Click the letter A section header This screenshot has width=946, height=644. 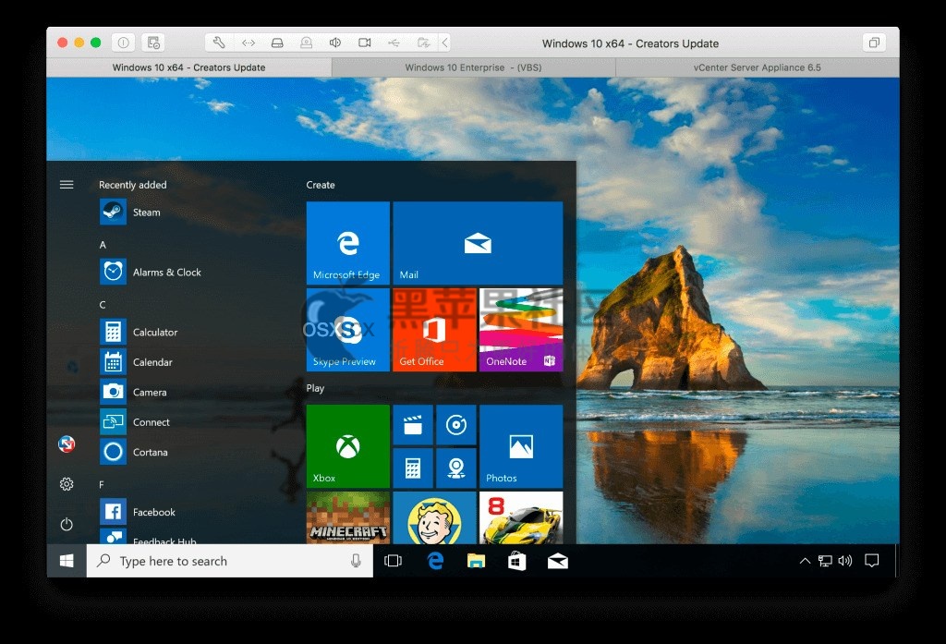(103, 245)
